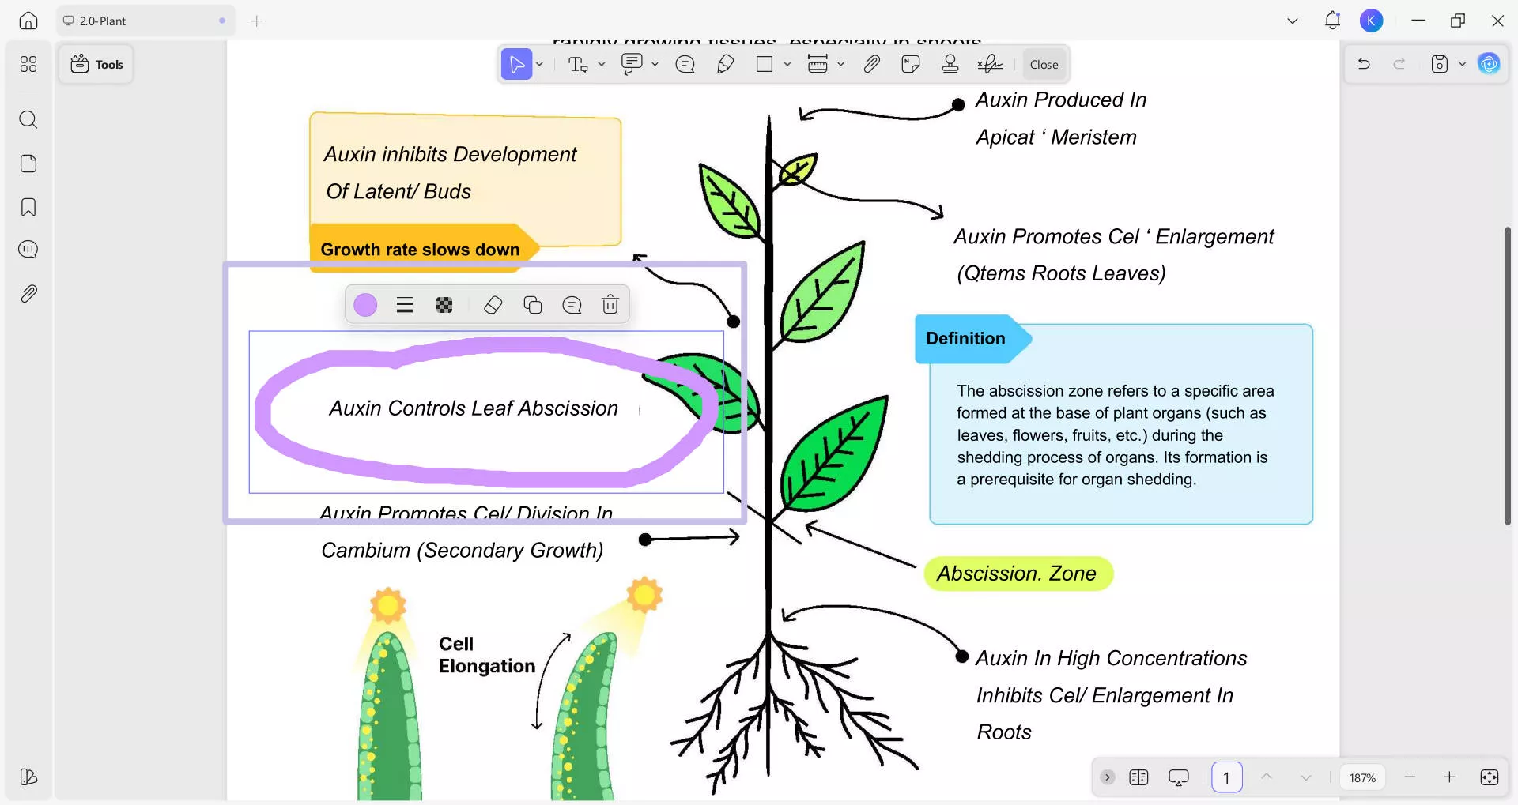The image size is (1518, 805).
Task: Open the purple stroke color swatch
Action: (x=365, y=305)
